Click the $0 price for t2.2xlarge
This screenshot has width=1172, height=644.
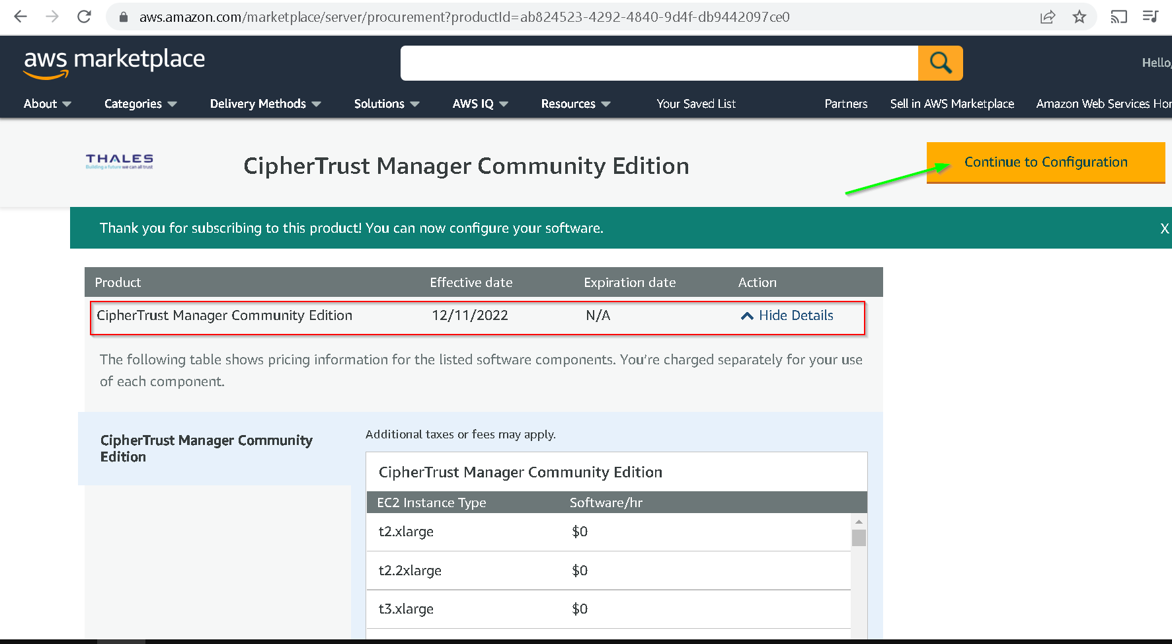point(580,571)
